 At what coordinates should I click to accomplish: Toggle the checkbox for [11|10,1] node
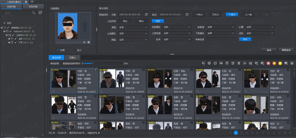[16, 39]
